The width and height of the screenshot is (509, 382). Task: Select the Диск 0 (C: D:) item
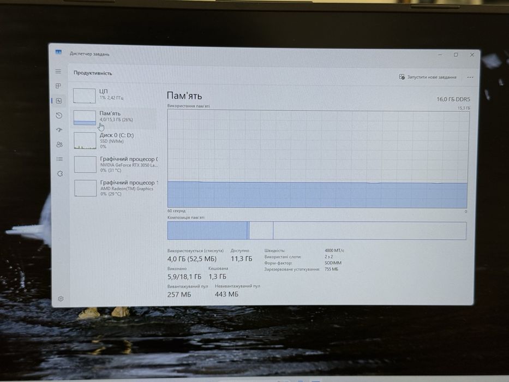(x=114, y=141)
